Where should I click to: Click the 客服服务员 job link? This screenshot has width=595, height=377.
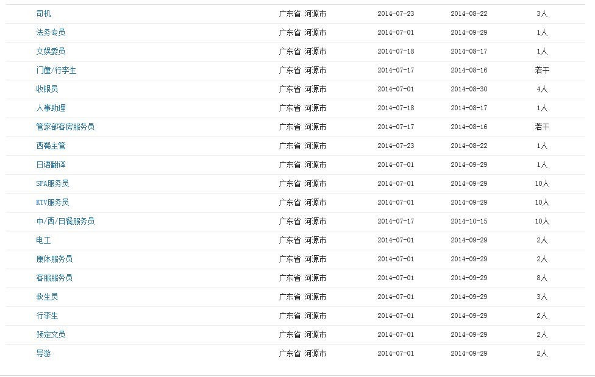(x=54, y=278)
